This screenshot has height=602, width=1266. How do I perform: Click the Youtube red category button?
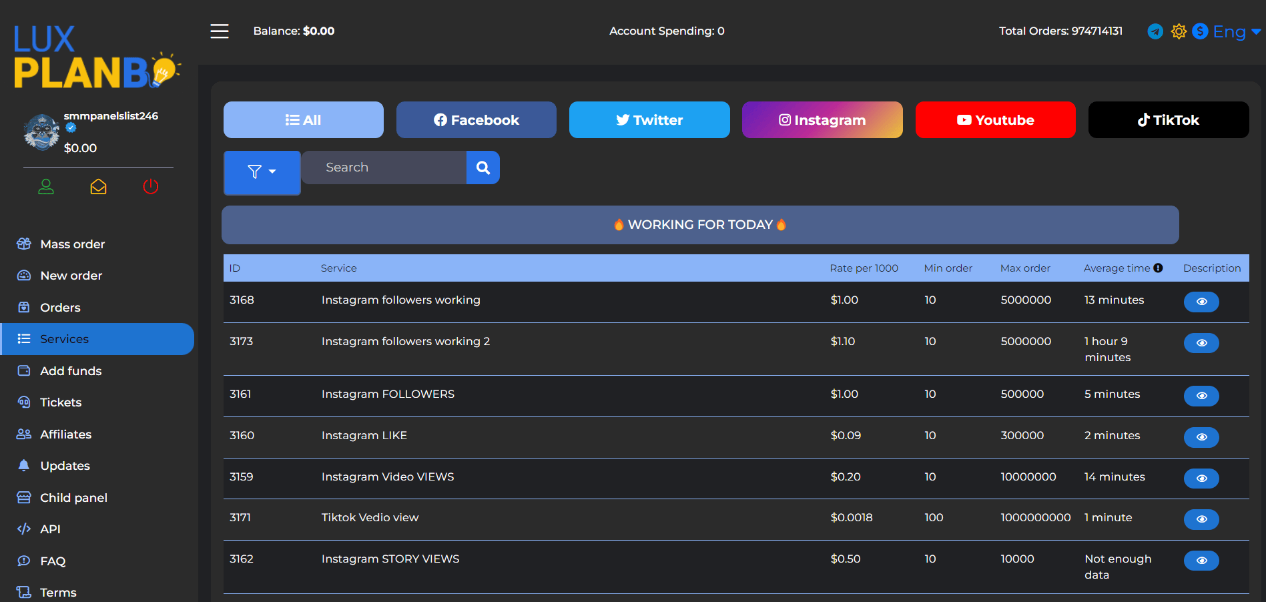(x=995, y=120)
